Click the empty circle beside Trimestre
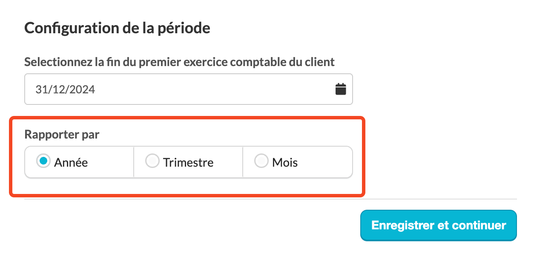 (152, 161)
